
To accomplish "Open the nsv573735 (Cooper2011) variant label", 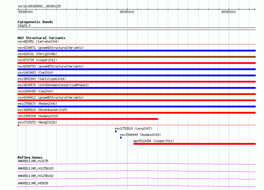I will (x=37, y=60).
